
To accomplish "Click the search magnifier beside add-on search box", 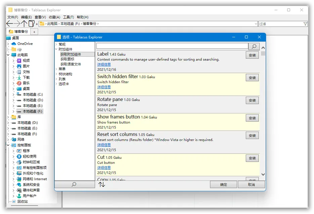I will pyautogui.click(x=254, y=46).
